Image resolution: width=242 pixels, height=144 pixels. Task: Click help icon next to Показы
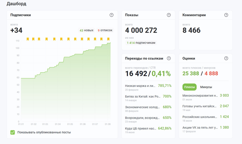169,15
